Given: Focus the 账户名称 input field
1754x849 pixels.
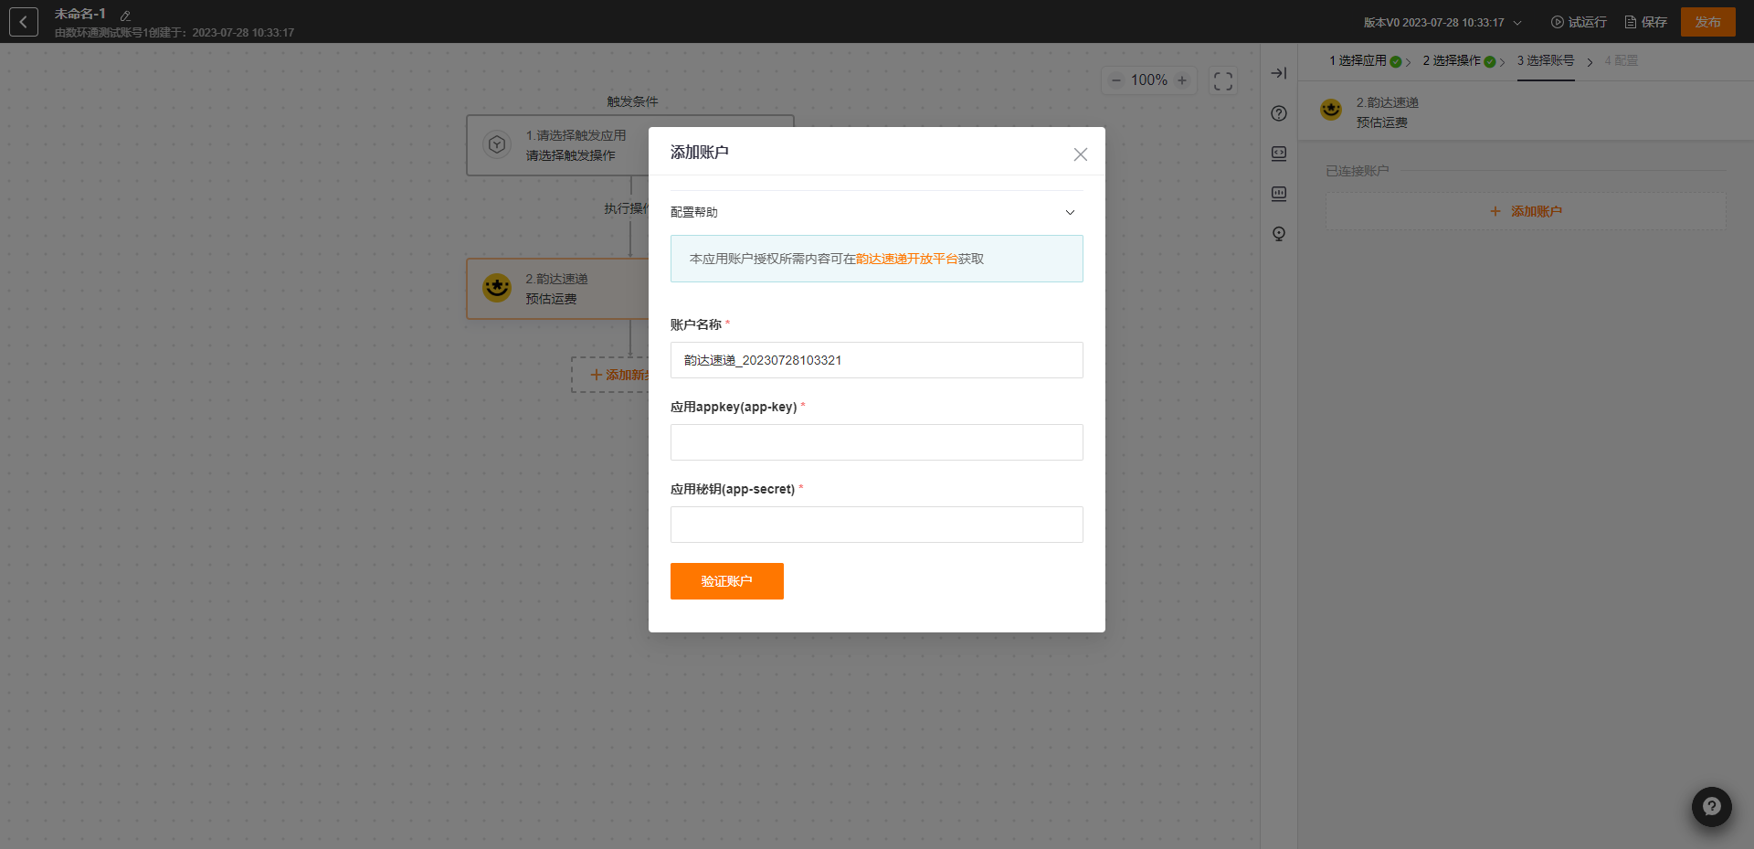Looking at the screenshot, I should (877, 360).
